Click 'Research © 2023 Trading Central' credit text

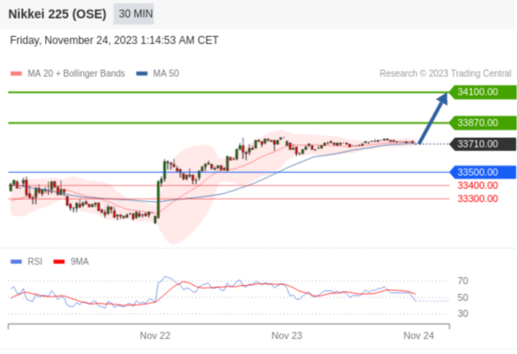pyautogui.click(x=446, y=73)
